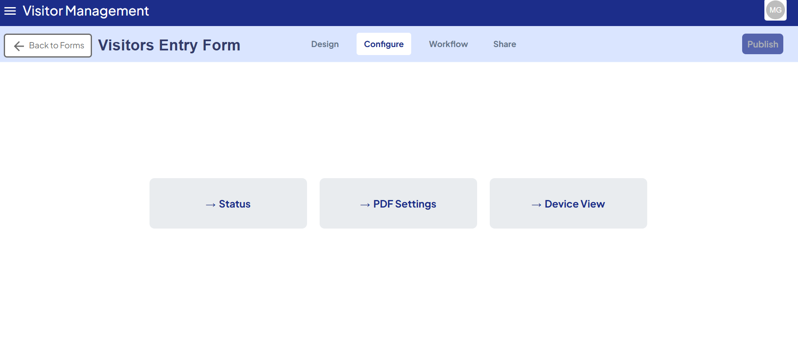Publish the form
Viewport: 798px width, 342px height.
tap(762, 44)
